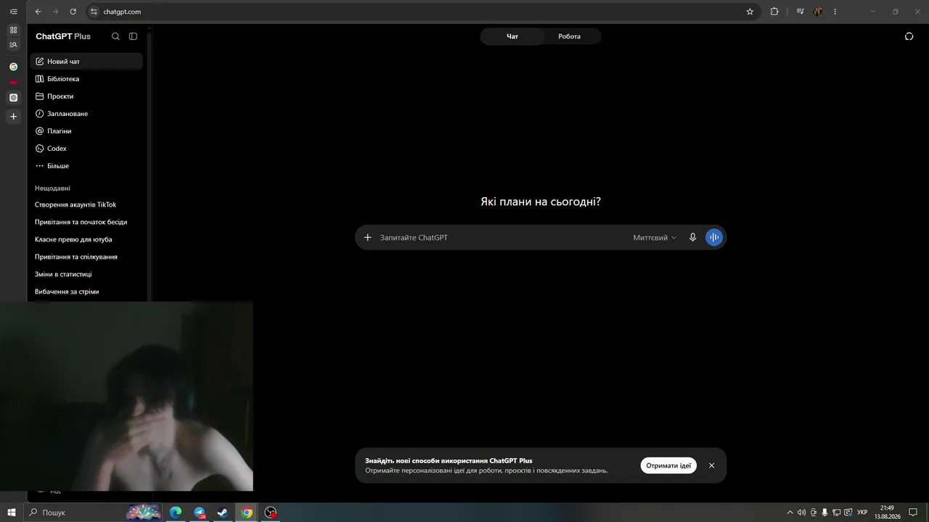
Task: Open Бібліотека in the sidebar
Action: [86, 79]
